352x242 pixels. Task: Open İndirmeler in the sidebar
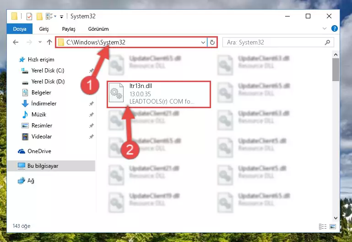[44, 104]
